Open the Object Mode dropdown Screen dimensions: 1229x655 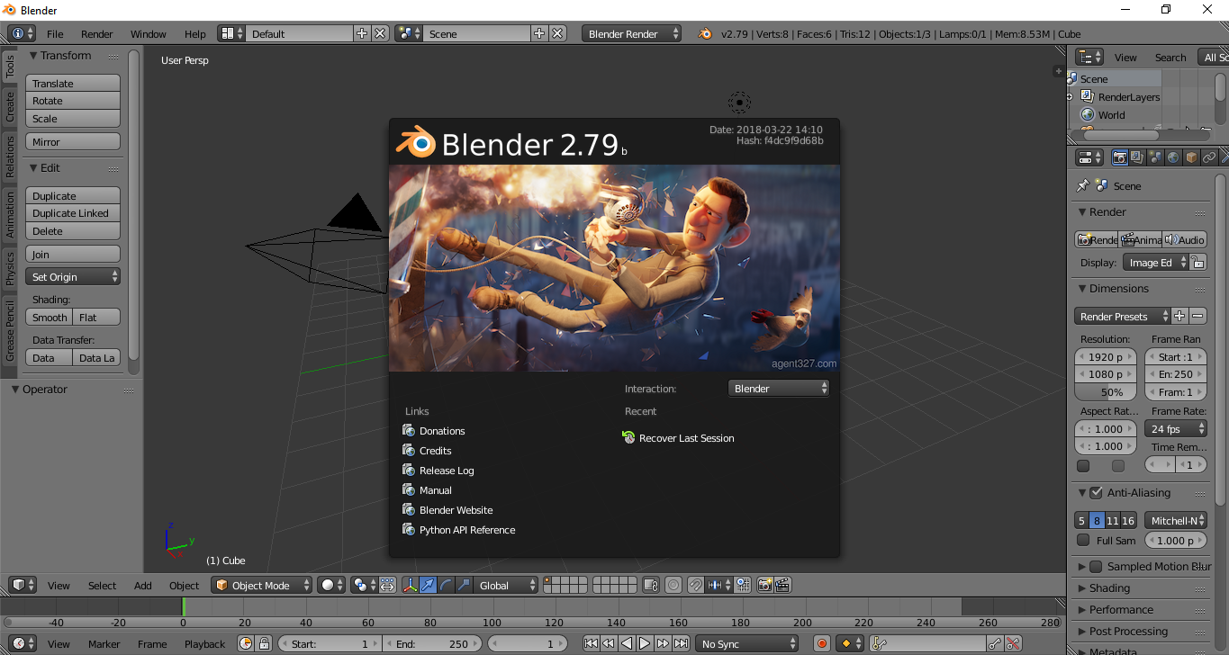coord(260,585)
